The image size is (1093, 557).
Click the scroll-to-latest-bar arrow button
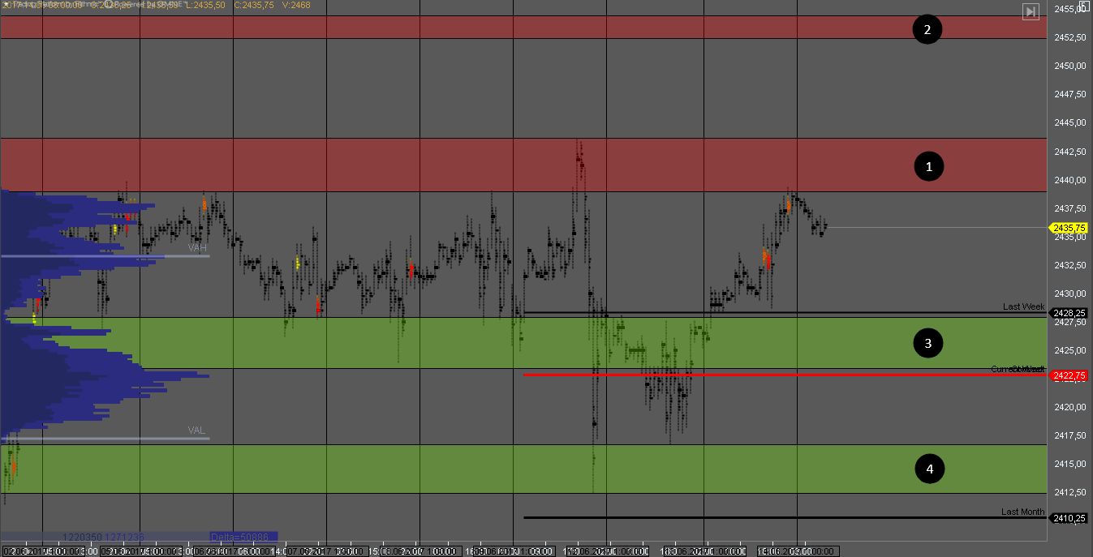[1030, 11]
